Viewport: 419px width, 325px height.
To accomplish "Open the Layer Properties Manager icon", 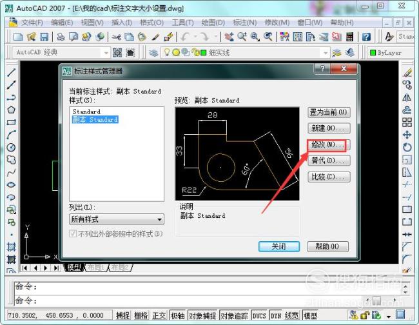I will 153,53.
